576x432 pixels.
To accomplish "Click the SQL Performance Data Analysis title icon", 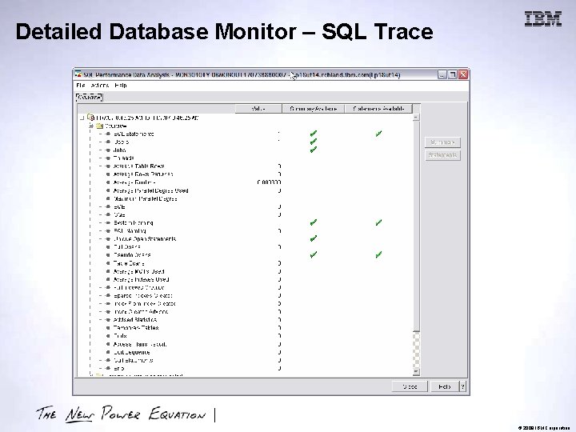I will [x=78, y=74].
